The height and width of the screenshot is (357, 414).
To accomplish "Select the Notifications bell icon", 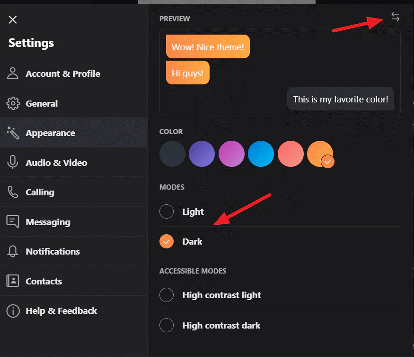I will pos(12,251).
